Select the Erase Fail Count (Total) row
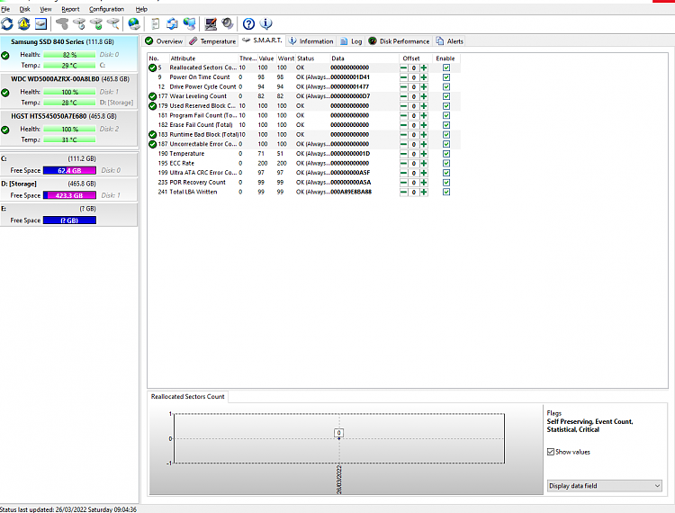The image size is (675, 513). coord(304,125)
